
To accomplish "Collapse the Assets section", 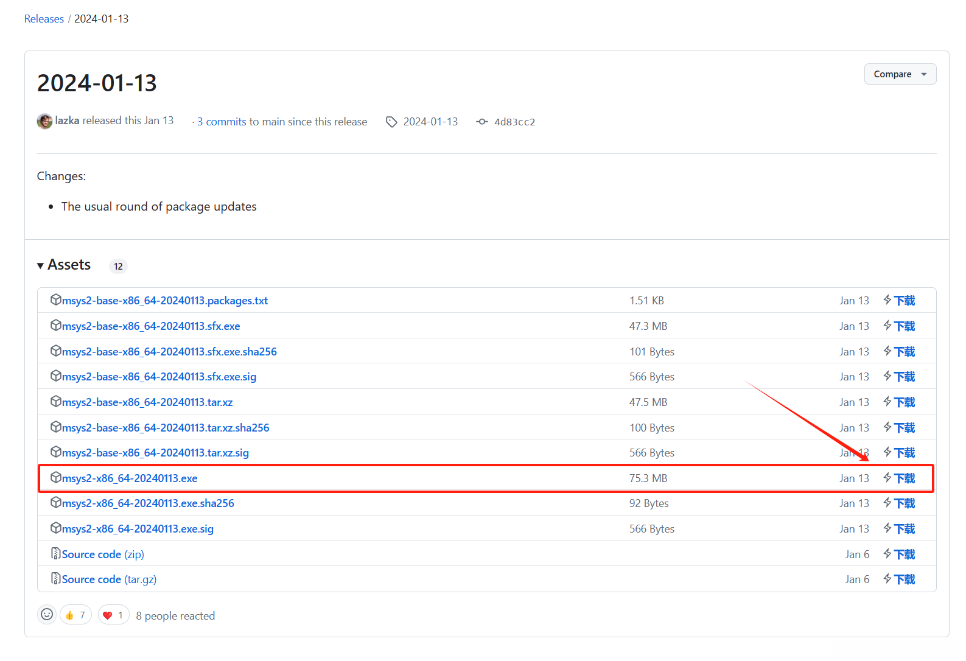I will (64, 265).
